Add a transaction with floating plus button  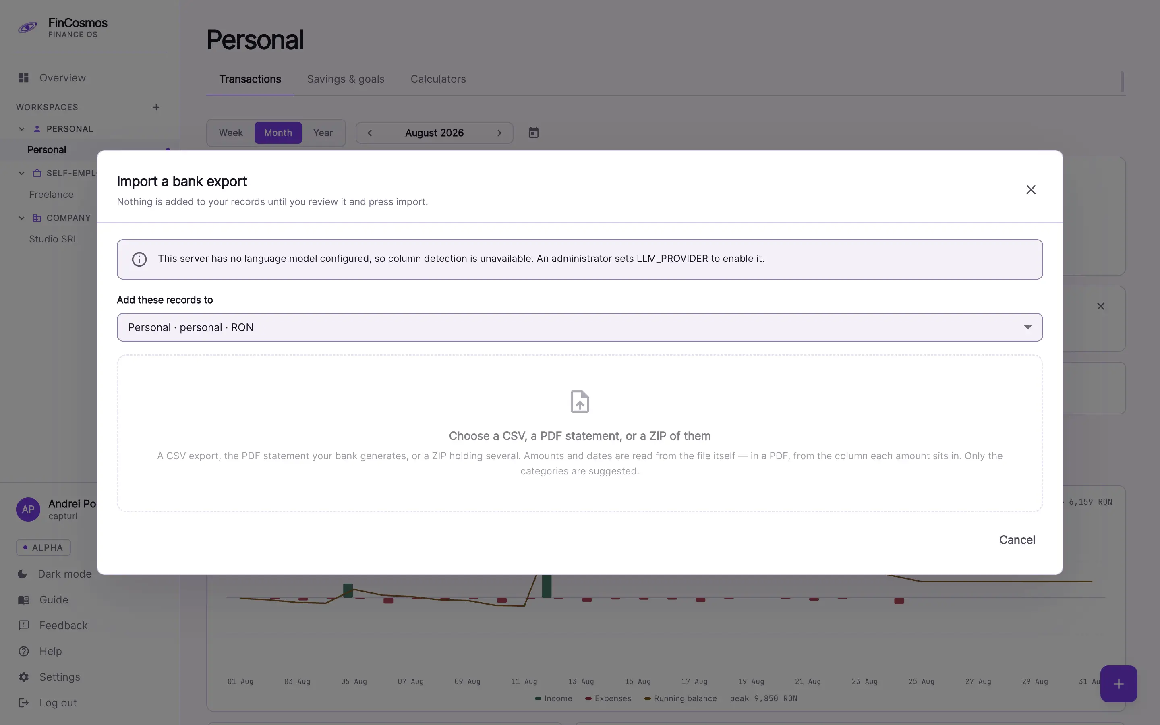(x=1118, y=684)
